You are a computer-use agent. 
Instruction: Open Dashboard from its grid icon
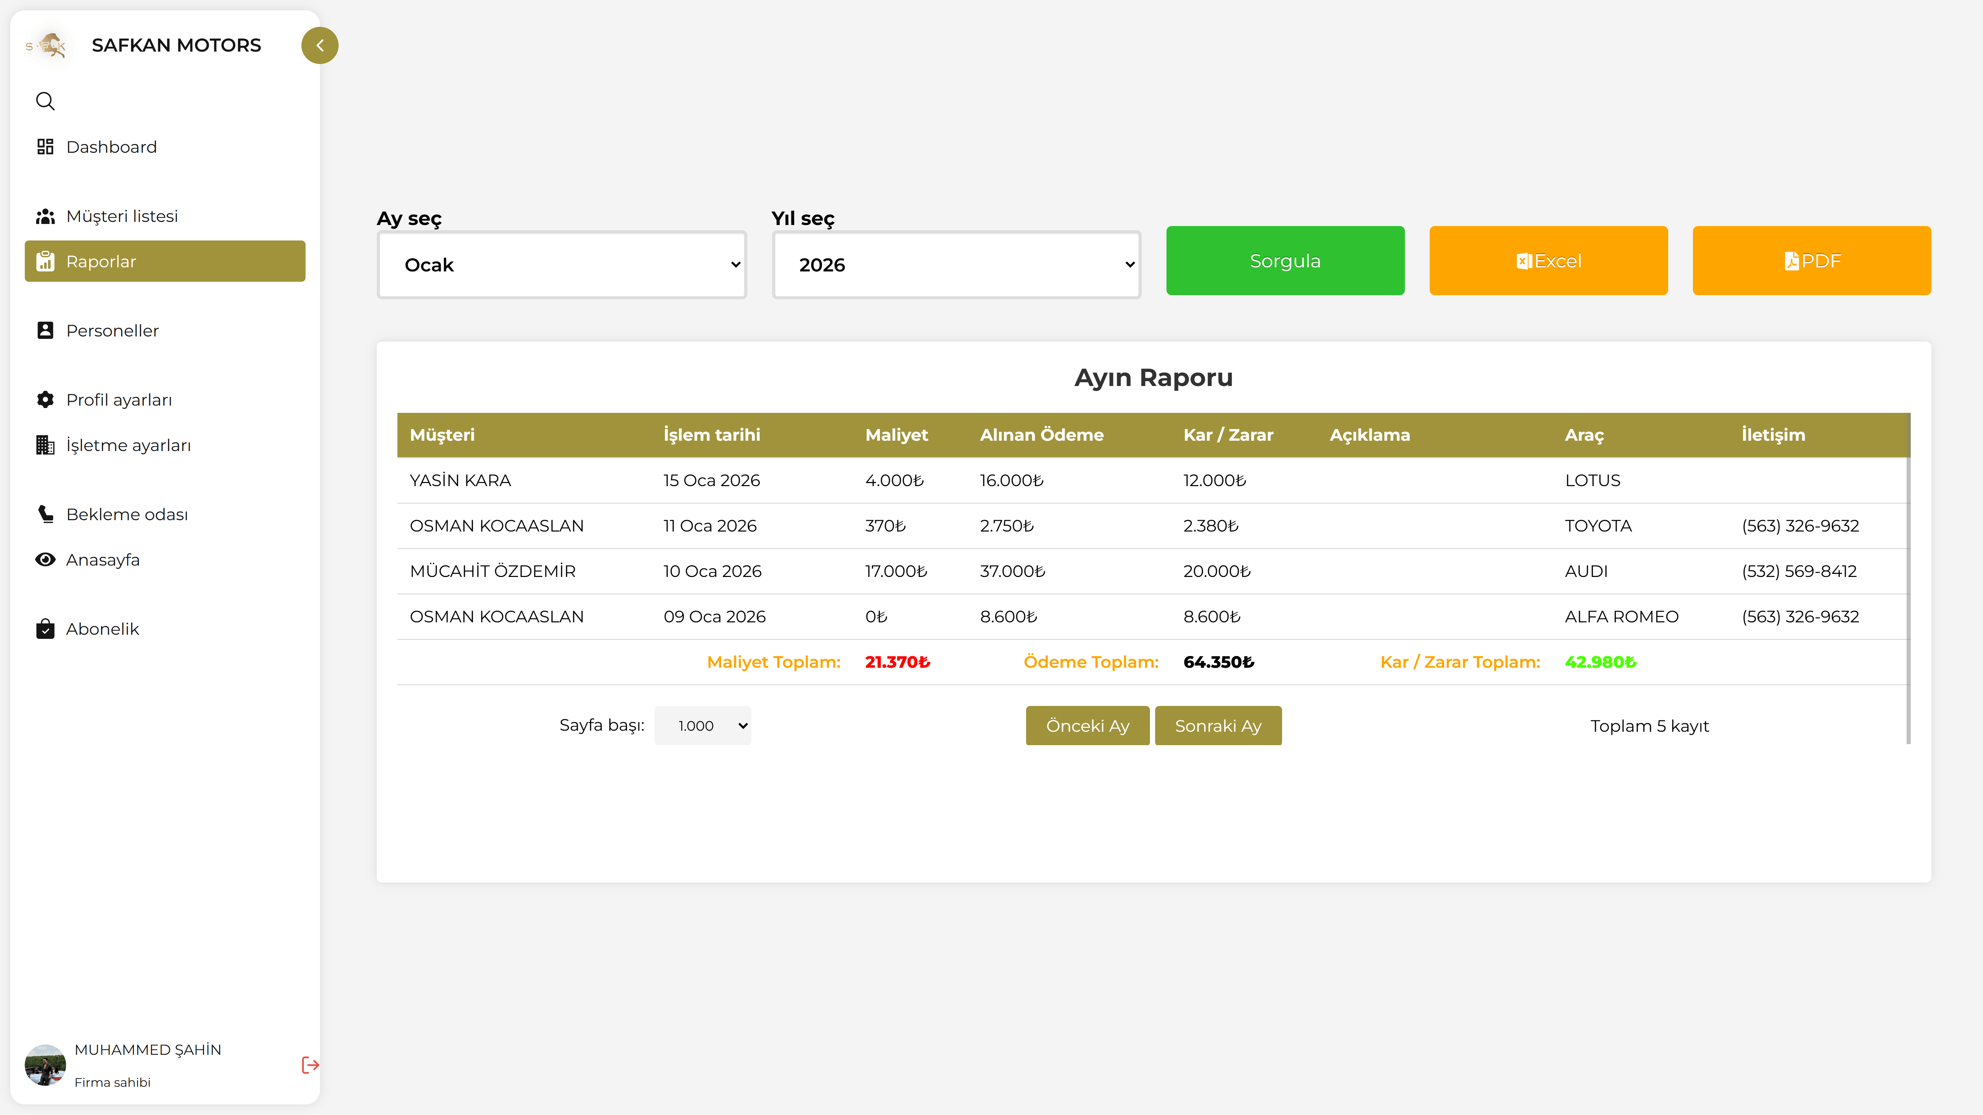pyautogui.click(x=45, y=146)
